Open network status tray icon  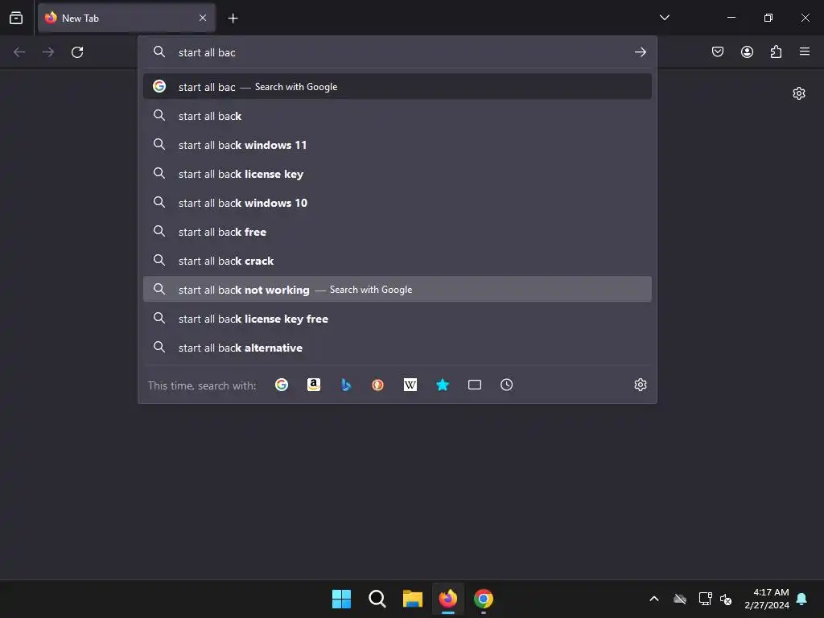click(x=705, y=599)
